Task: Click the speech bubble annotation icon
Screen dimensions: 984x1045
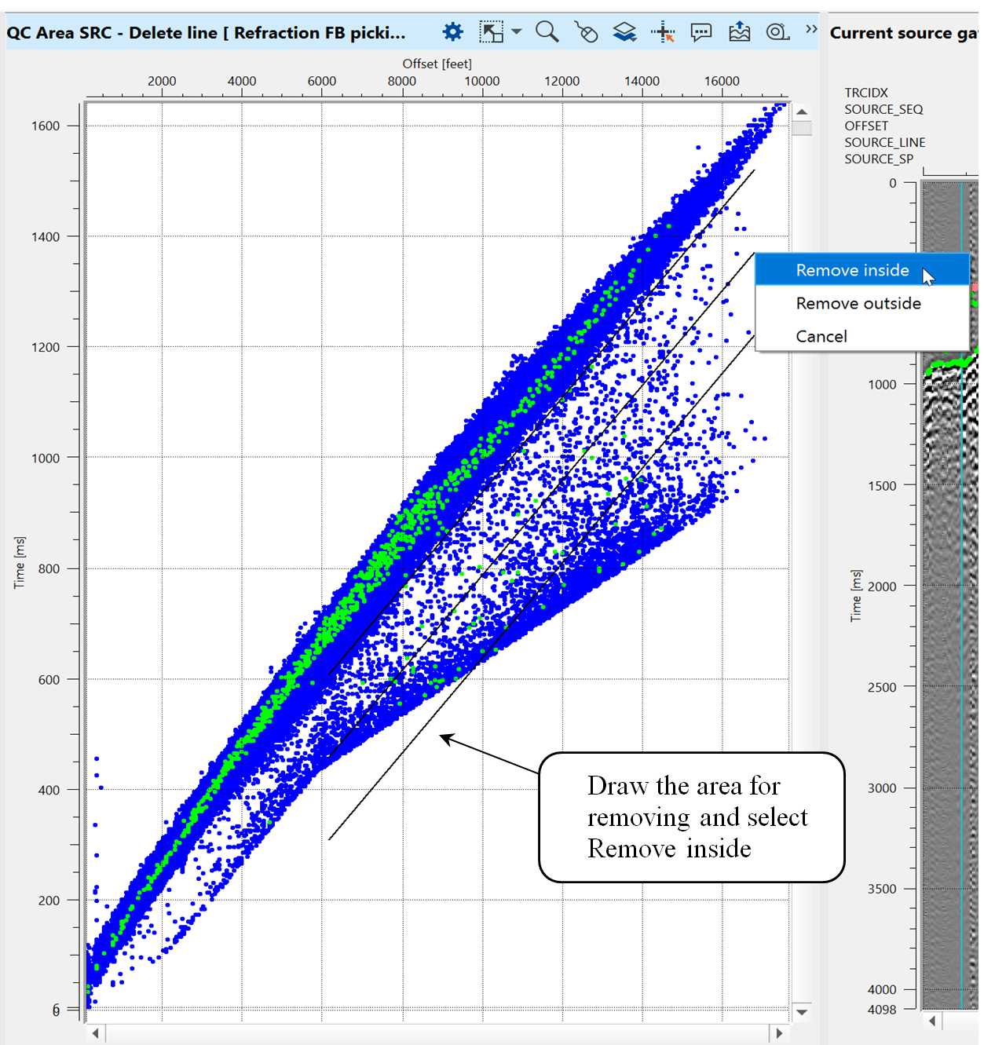Action: [701, 32]
